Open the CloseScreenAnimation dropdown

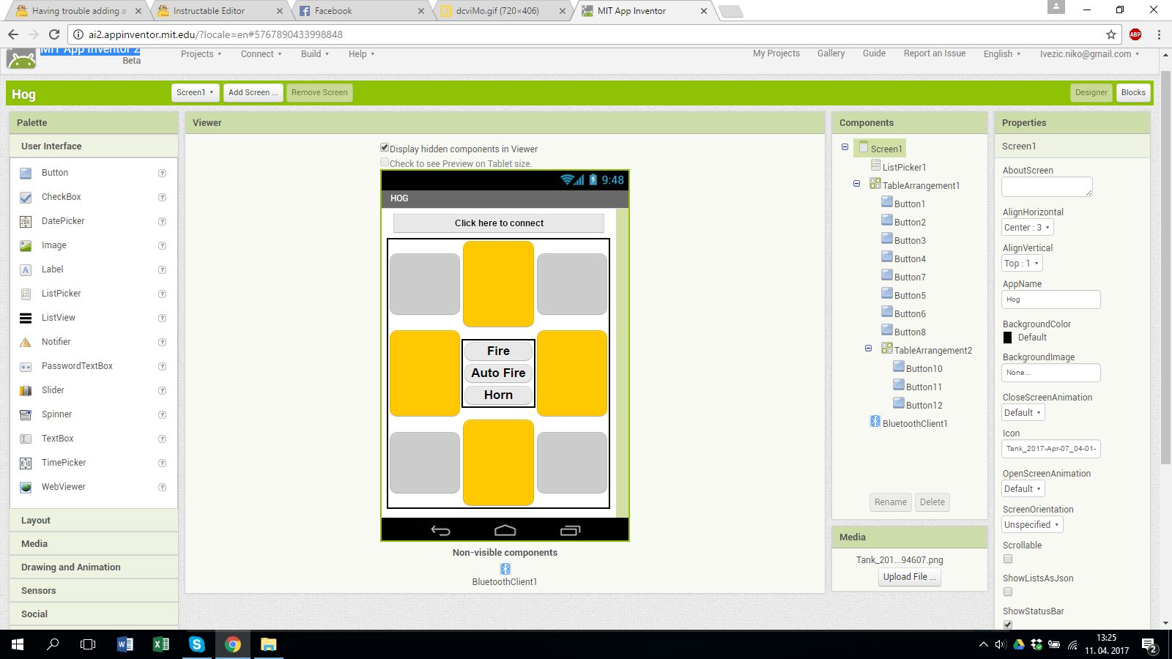(1023, 413)
